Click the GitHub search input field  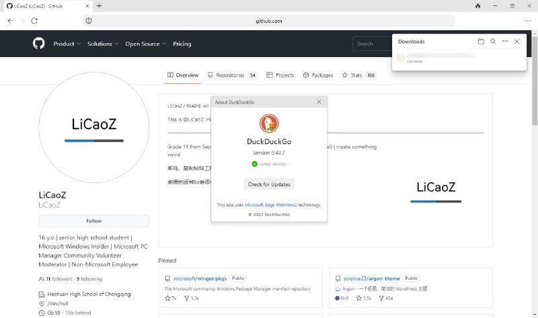(371, 44)
